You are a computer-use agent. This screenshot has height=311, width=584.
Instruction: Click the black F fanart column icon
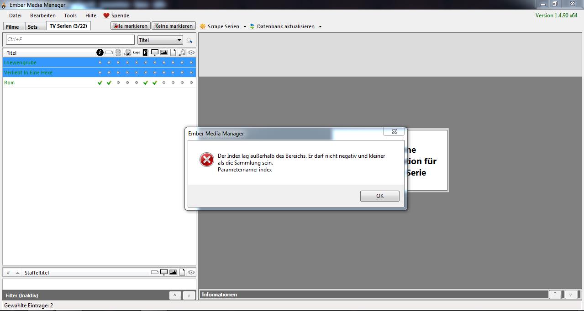(x=145, y=52)
